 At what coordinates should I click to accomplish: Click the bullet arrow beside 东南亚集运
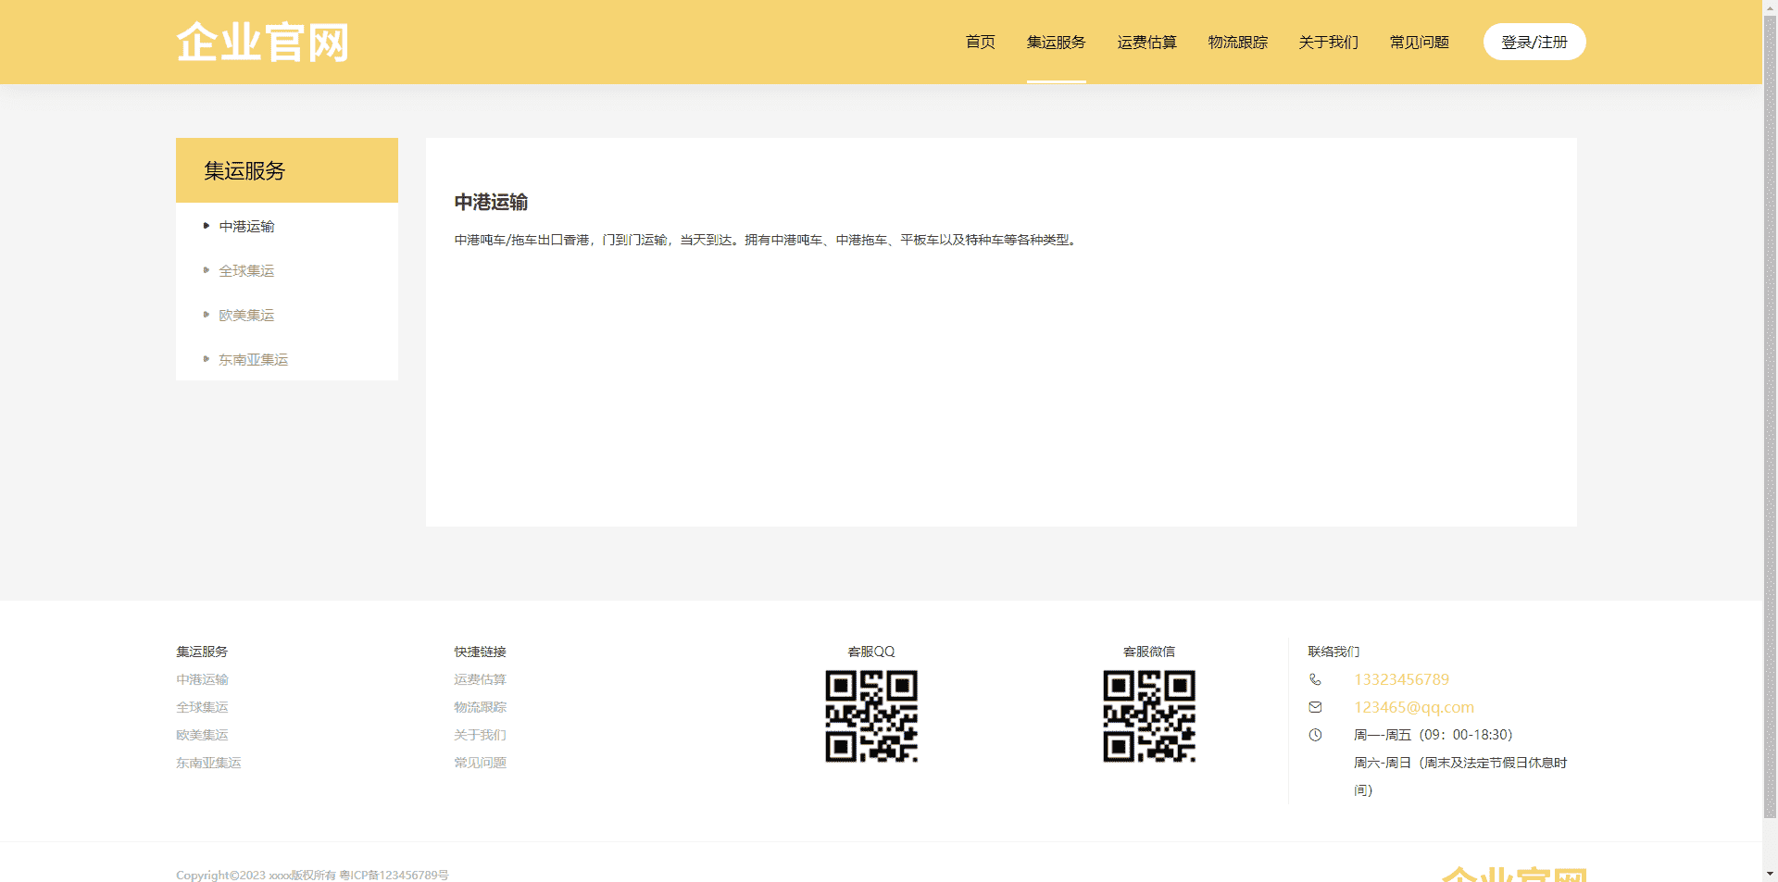pyautogui.click(x=207, y=359)
